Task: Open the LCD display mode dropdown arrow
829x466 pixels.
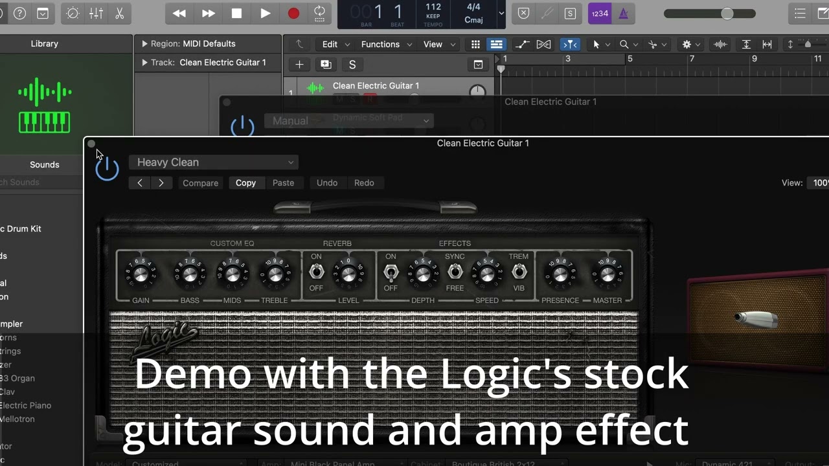Action: click(x=501, y=13)
